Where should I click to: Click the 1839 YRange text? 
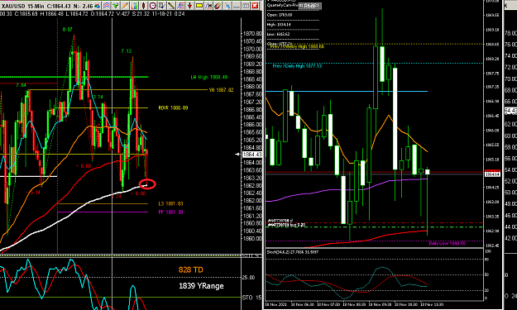point(201,286)
